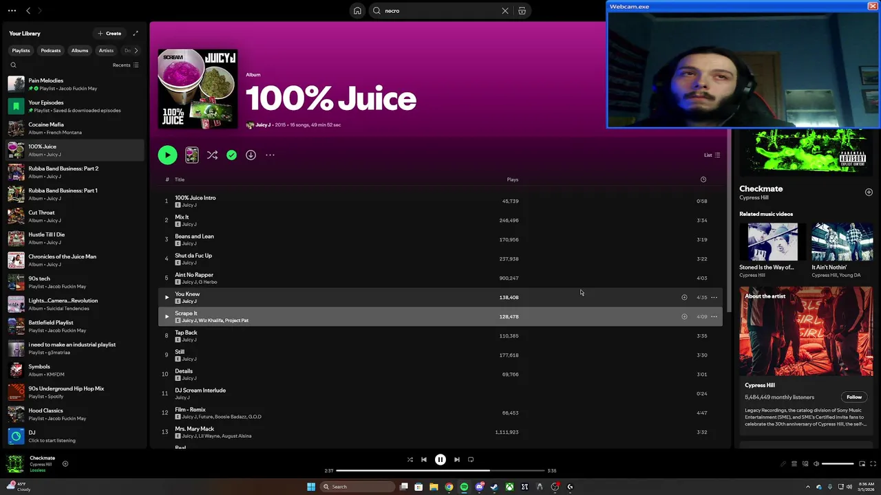Open It Ain't Nothin' music video
881x495 pixels.
coord(842,251)
